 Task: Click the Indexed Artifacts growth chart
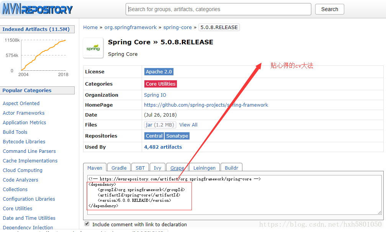tap(36, 57)
